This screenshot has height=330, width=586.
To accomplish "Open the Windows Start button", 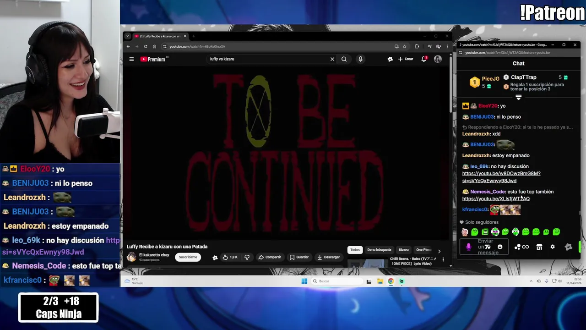I will pos(304,281).
